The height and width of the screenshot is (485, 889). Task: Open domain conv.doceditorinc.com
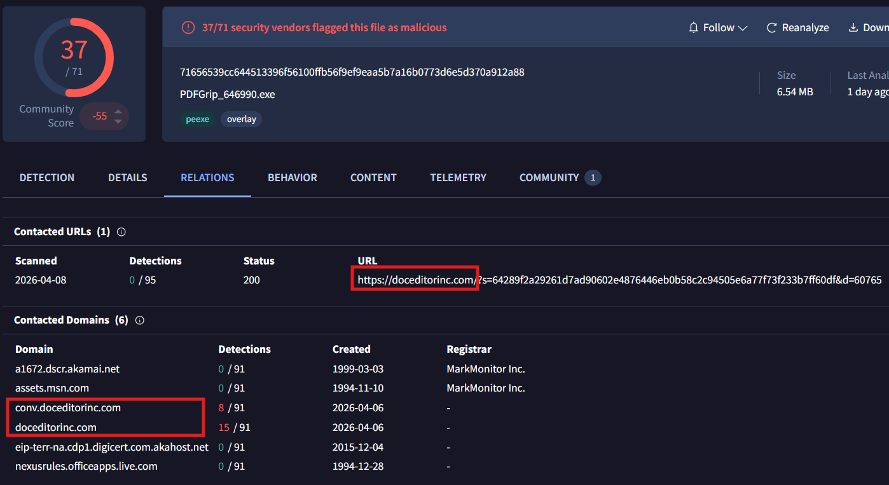tap(68, 408)
